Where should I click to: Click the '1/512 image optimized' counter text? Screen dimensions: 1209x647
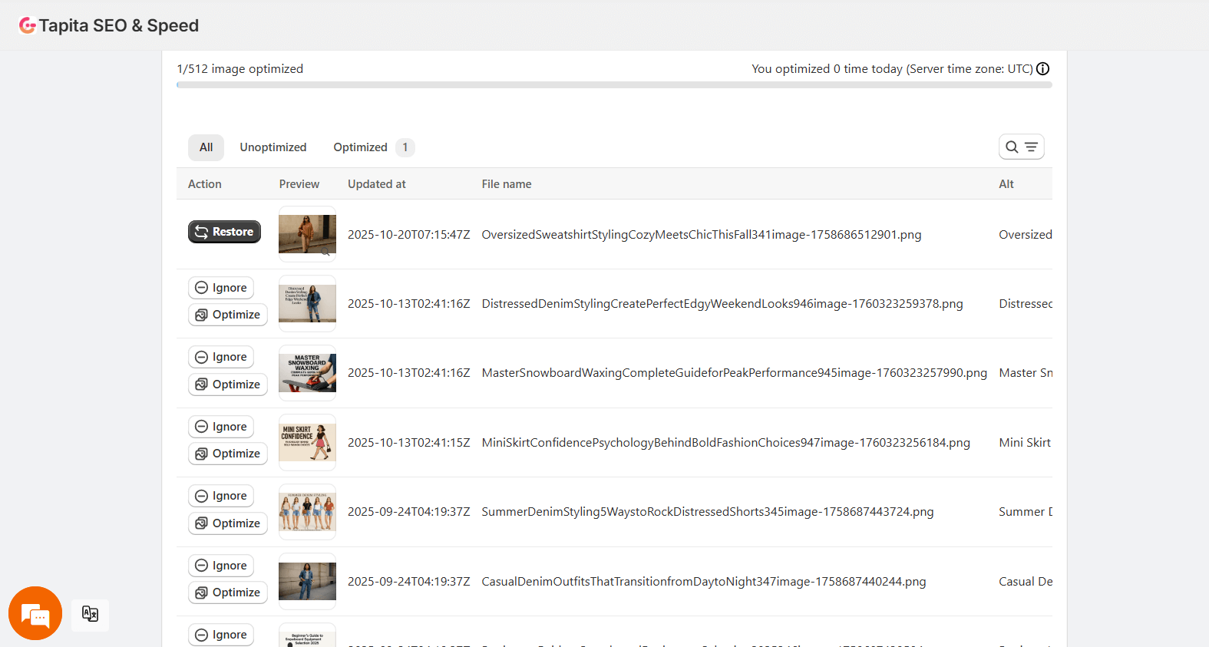(240, 69)
